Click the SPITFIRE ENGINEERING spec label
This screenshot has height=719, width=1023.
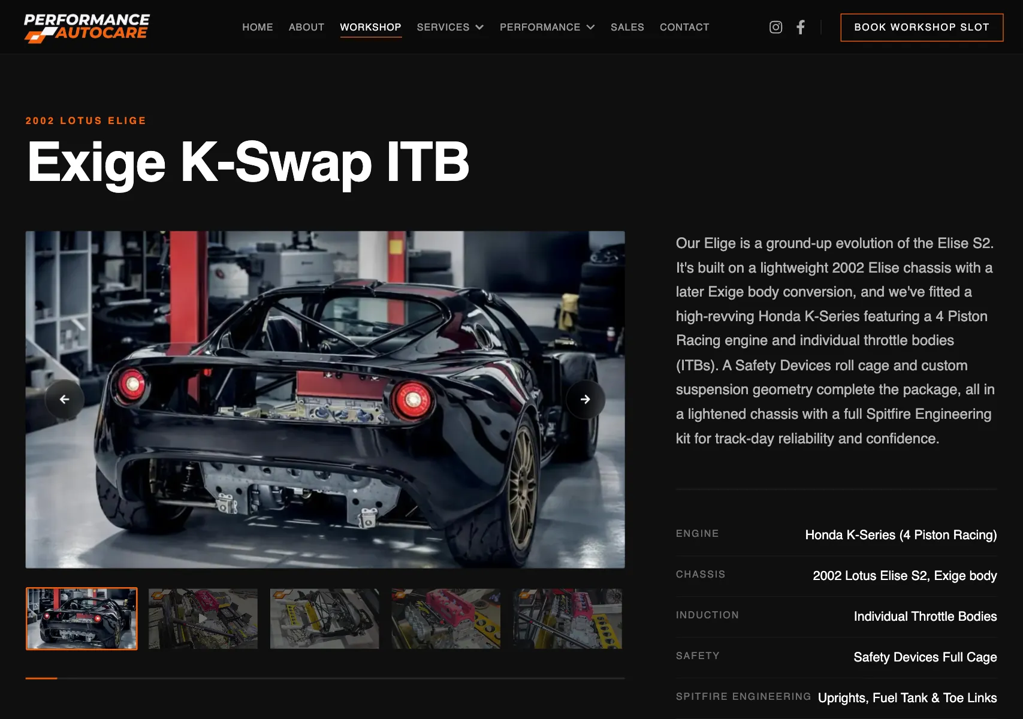click(743, 697)
